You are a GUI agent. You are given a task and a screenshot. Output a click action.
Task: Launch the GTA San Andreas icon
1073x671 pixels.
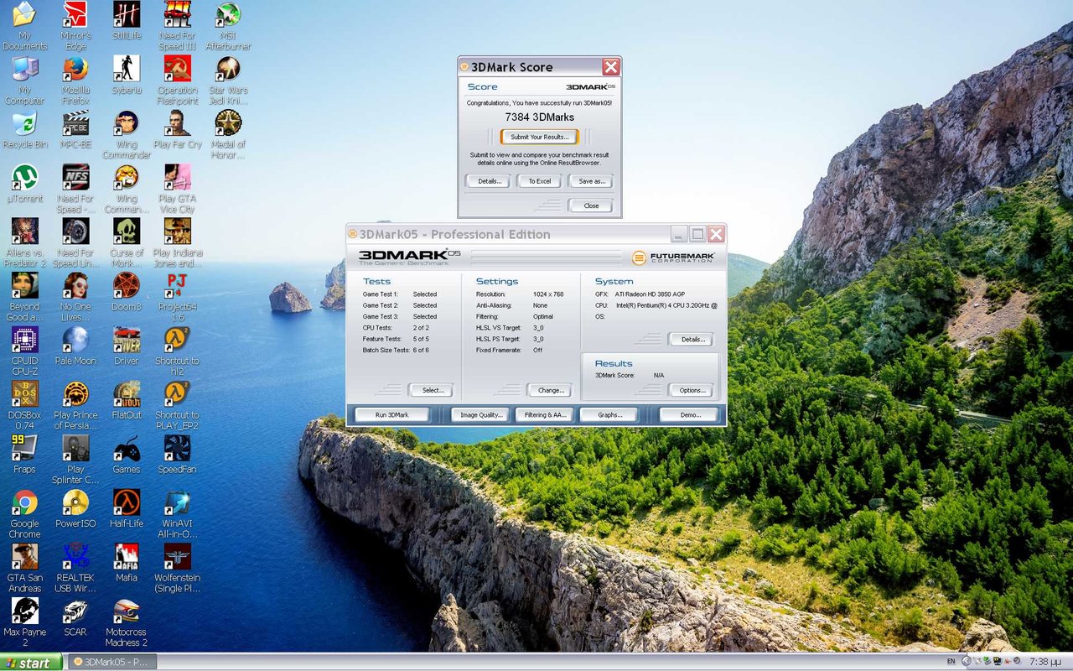point(25,568)
